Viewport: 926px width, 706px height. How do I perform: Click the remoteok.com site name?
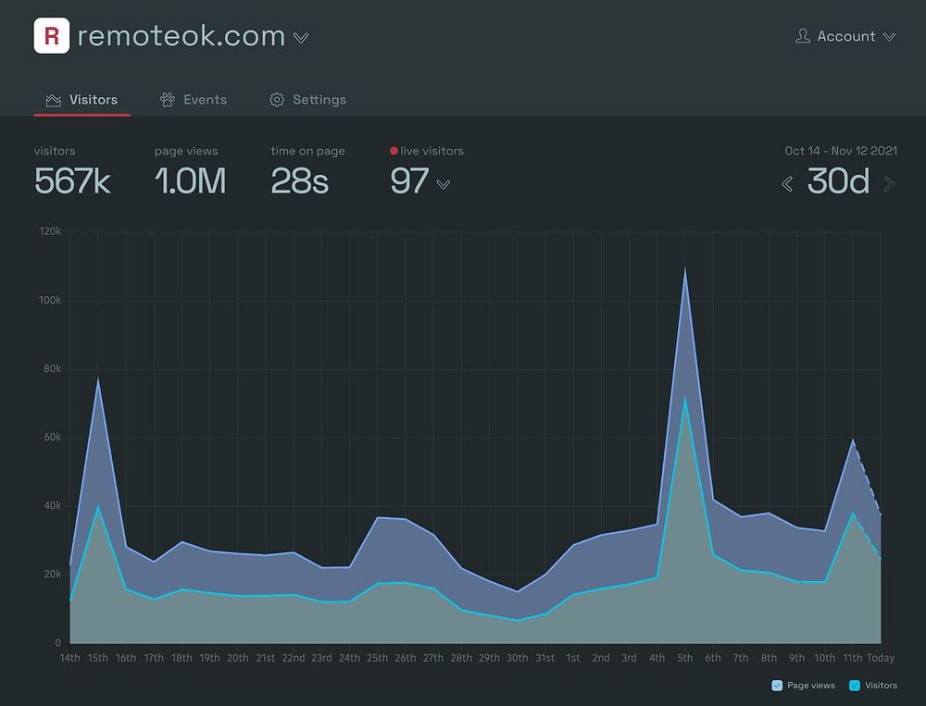pos(181,36)
